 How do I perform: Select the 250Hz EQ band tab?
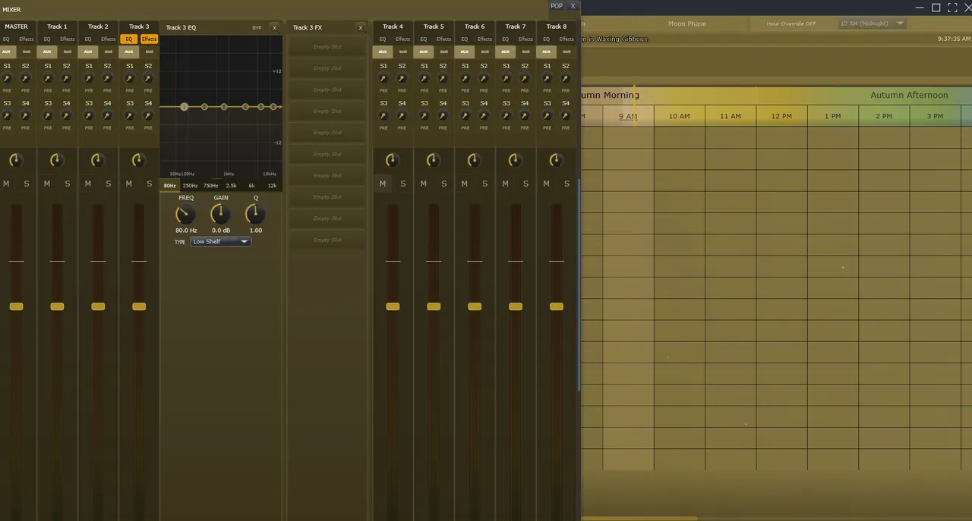[x=190, y=186]
